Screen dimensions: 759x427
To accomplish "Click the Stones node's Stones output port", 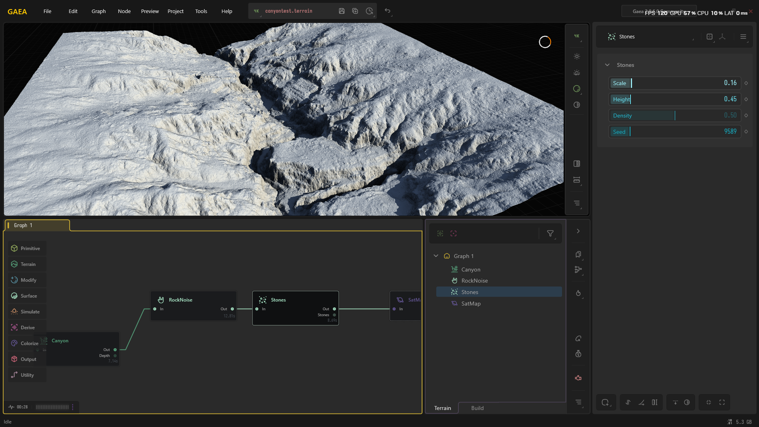I will pos(335,315).
